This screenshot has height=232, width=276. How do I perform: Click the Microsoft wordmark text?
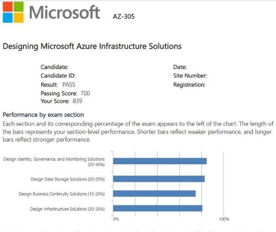point(64,12)
